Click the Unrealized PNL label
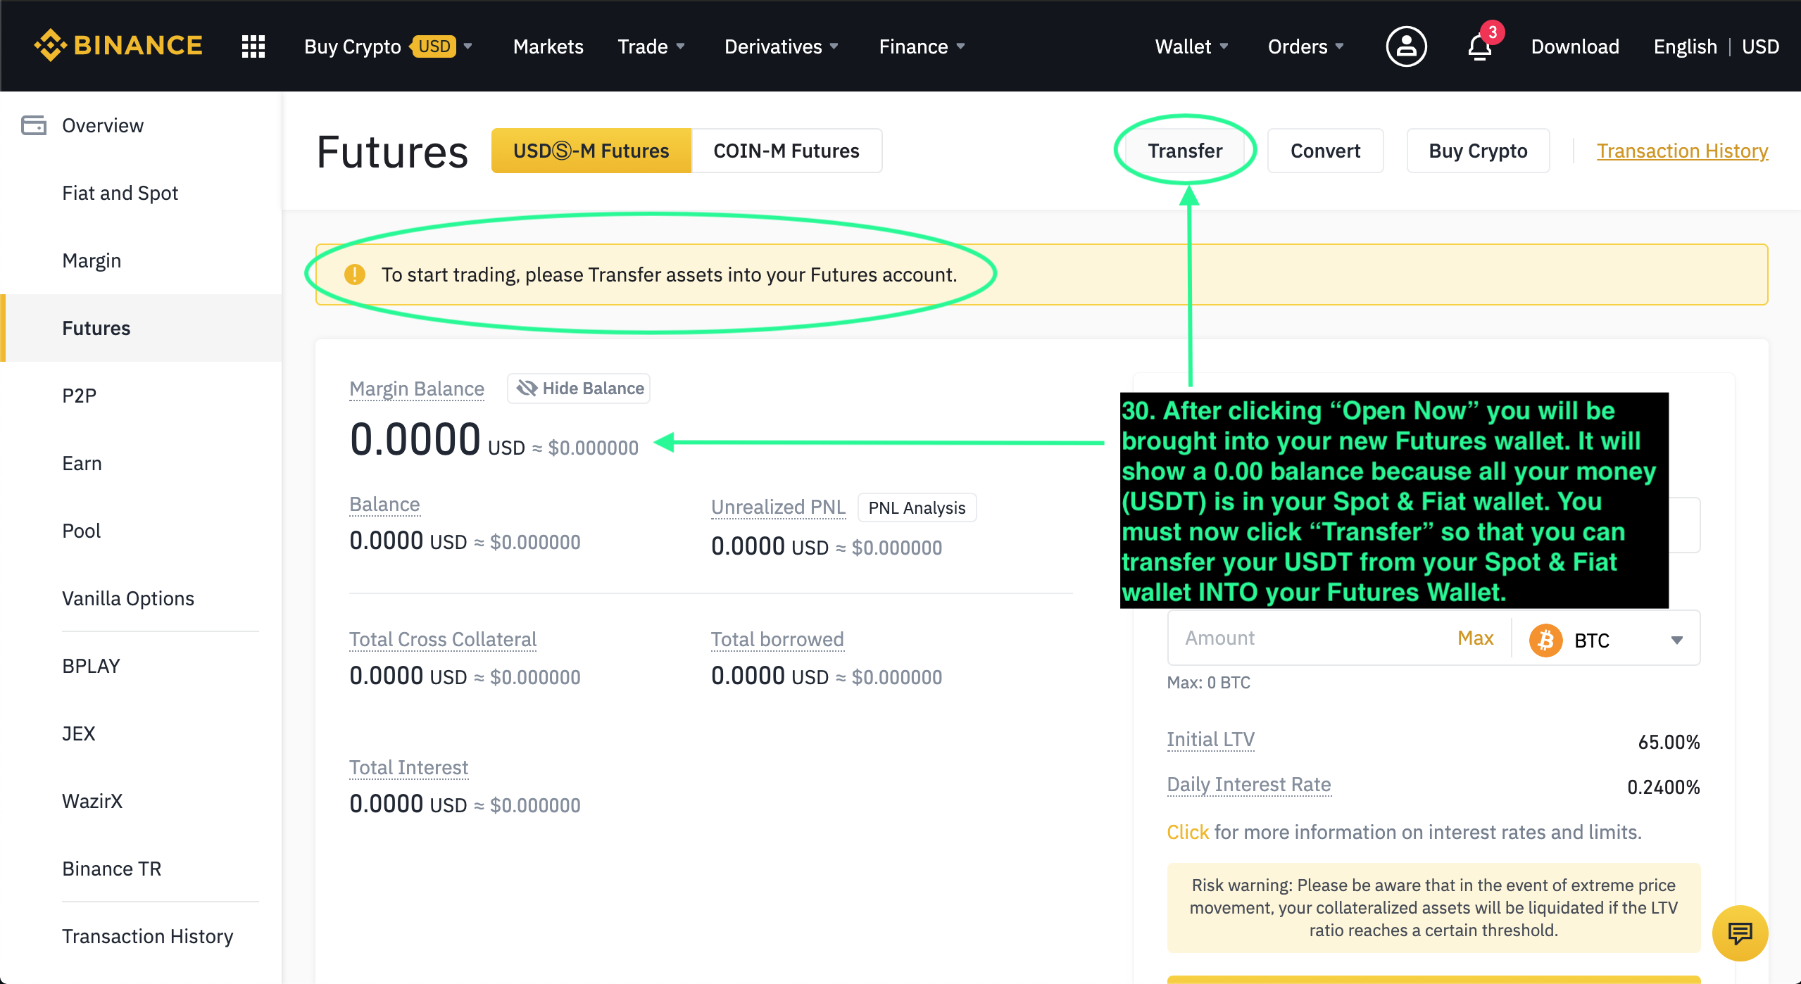Screen dimensions: 1801x984 tap(778, 507)
